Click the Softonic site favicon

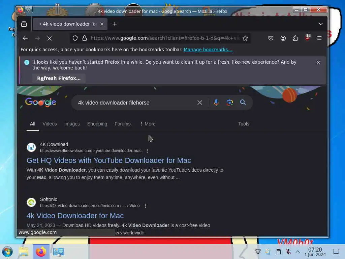pos(31,202)
